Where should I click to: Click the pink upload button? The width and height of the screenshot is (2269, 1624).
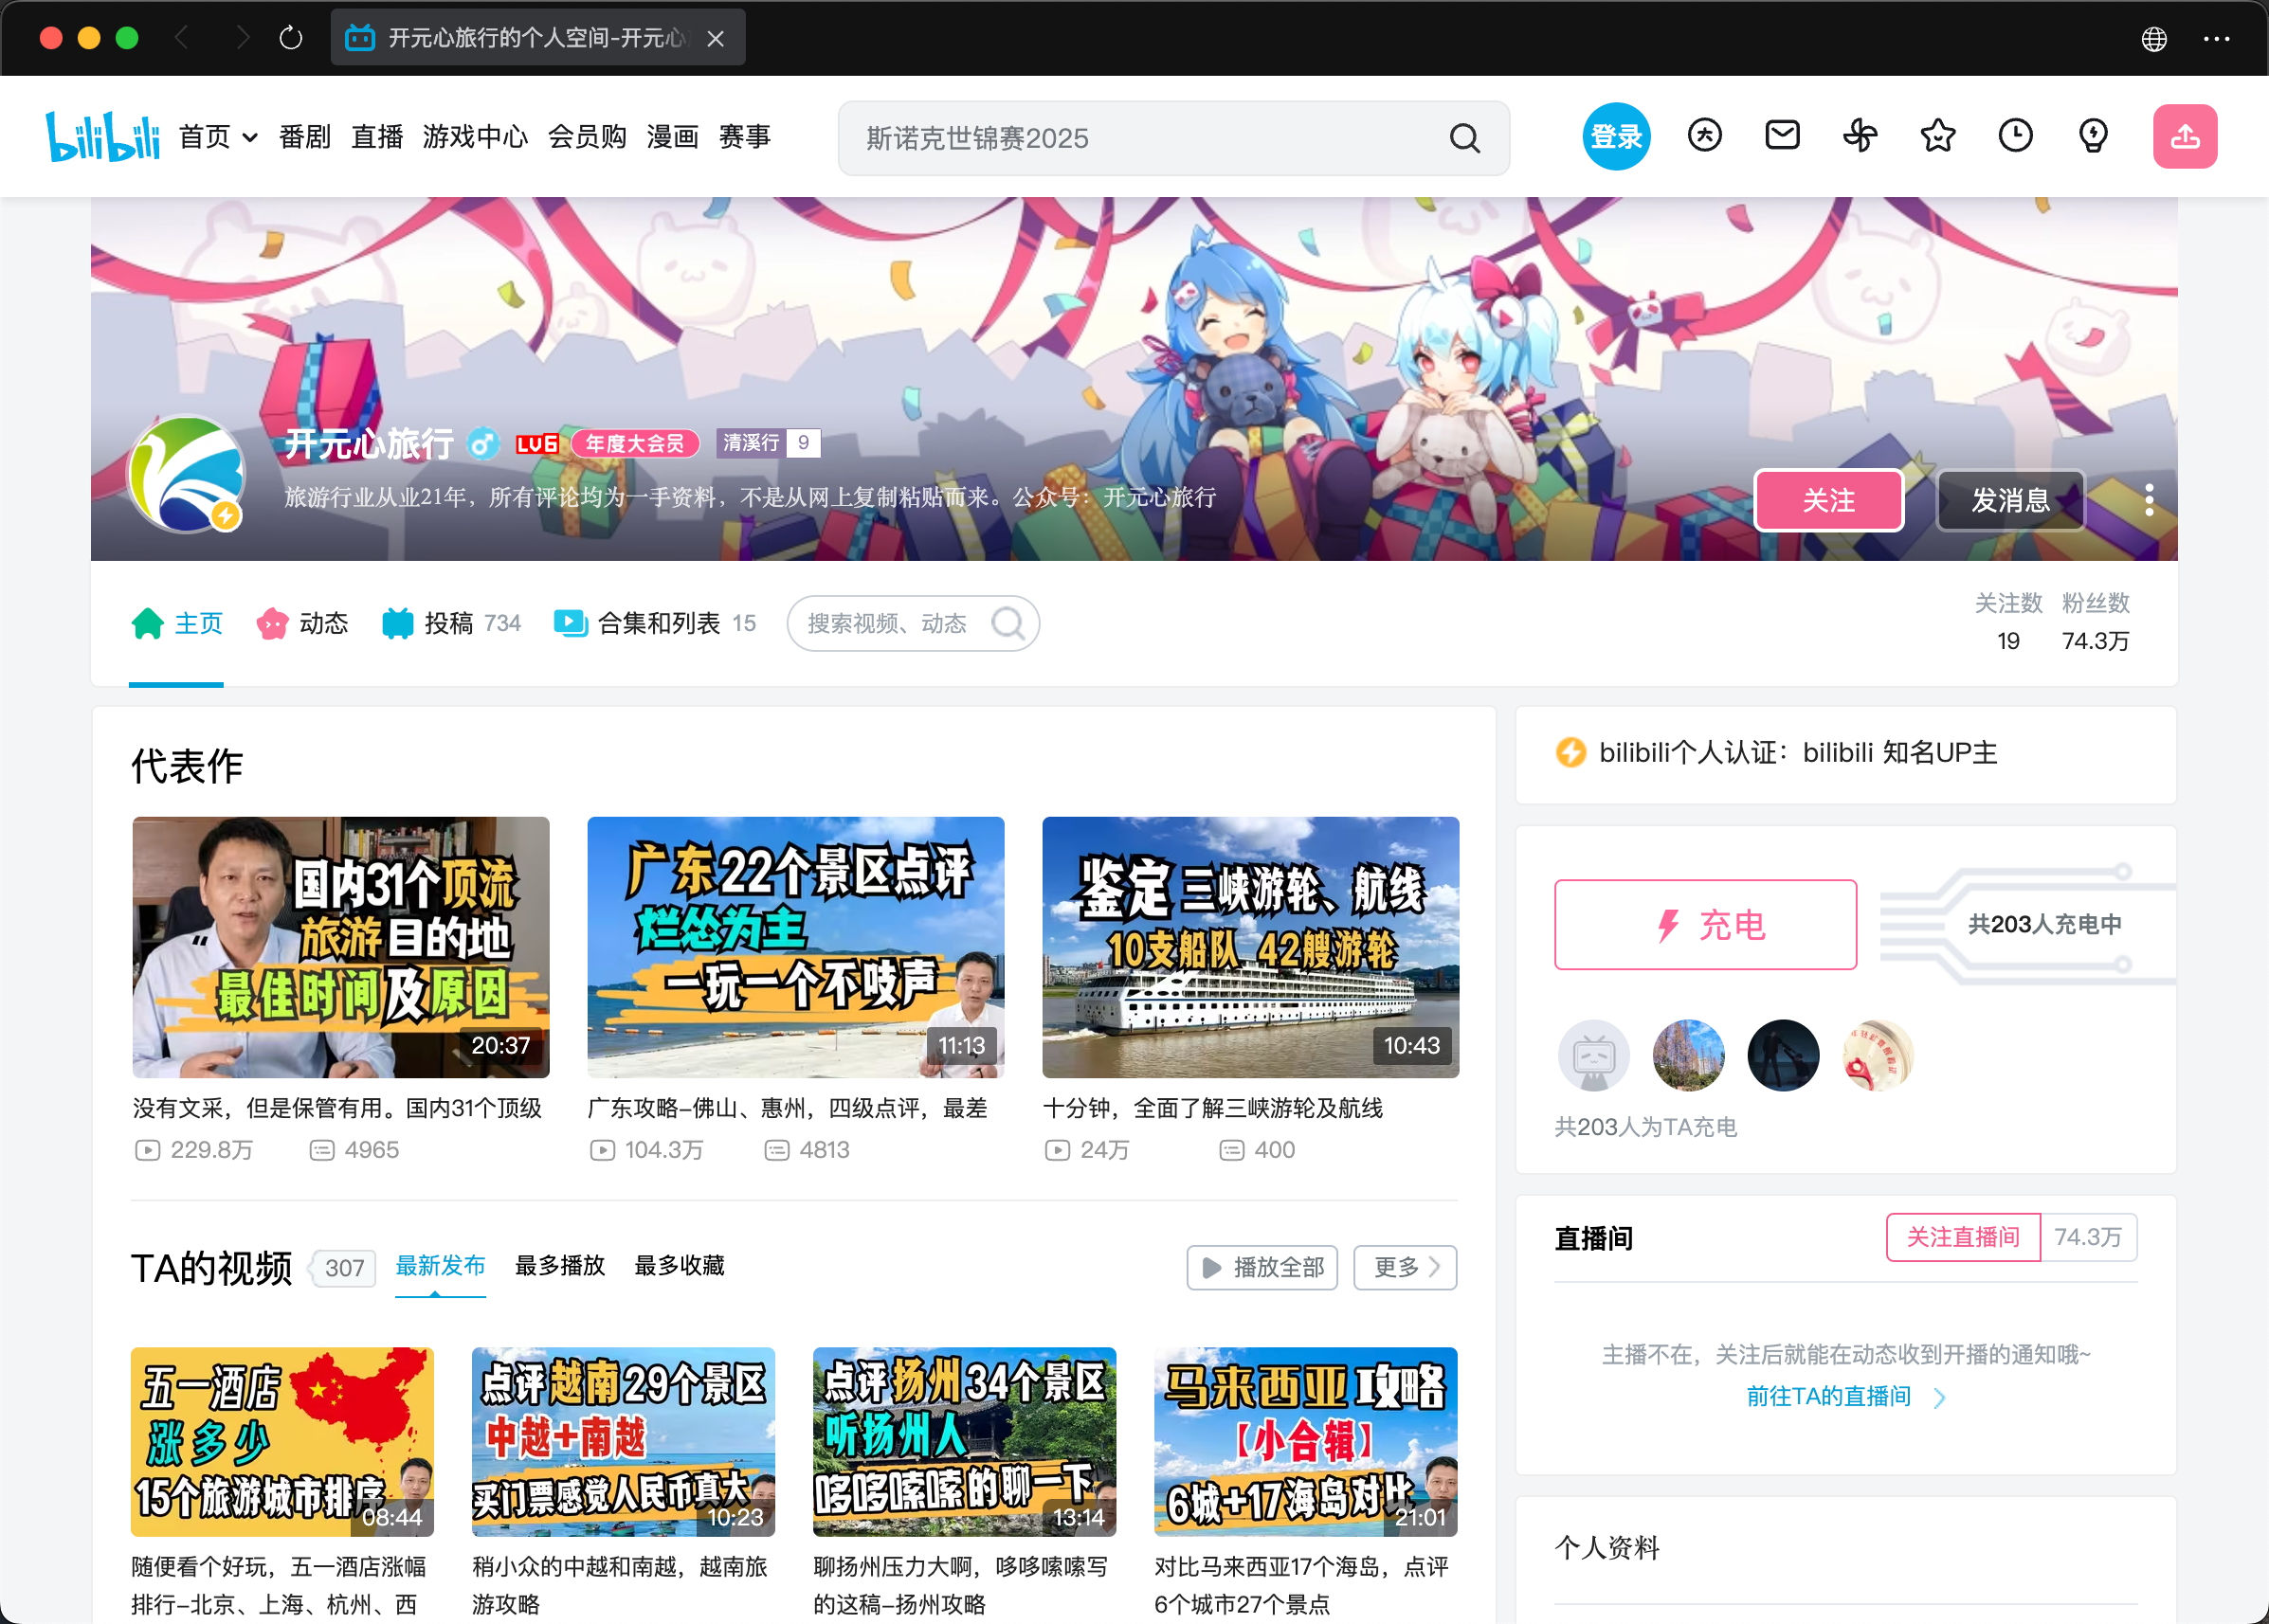[x=2185, y=136]
